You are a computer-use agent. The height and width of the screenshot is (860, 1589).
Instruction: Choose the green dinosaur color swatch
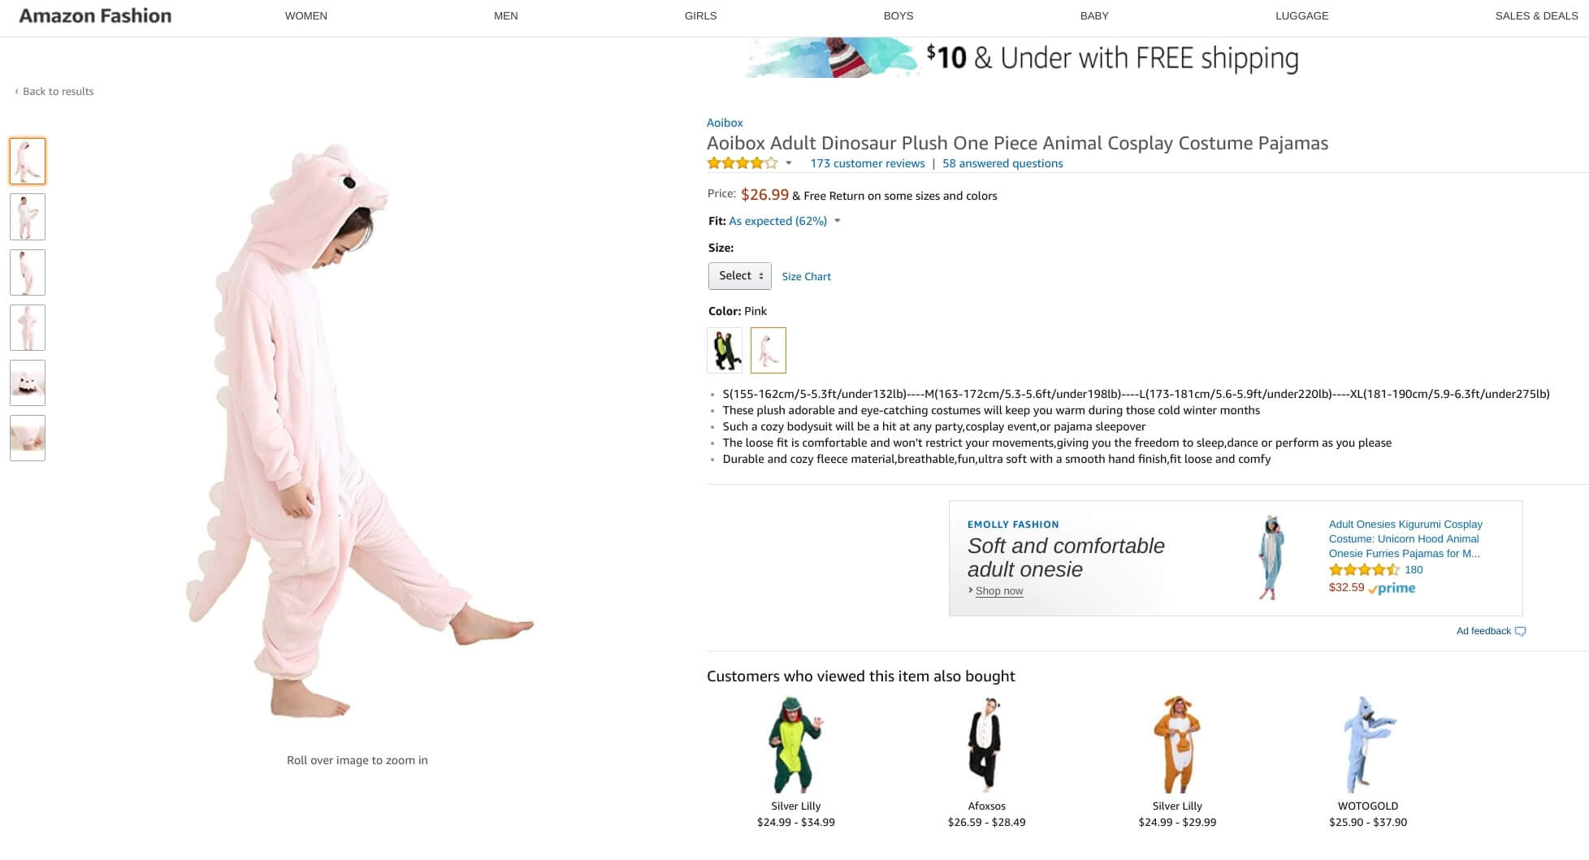pos(725,351)
